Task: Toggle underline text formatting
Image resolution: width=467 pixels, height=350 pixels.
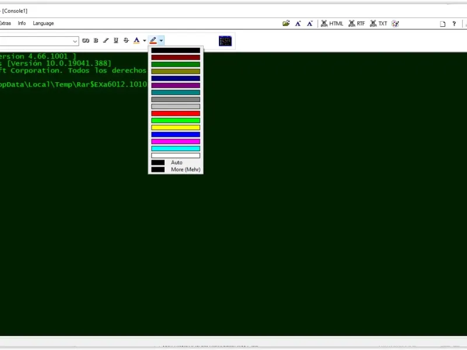Action: 116,41
